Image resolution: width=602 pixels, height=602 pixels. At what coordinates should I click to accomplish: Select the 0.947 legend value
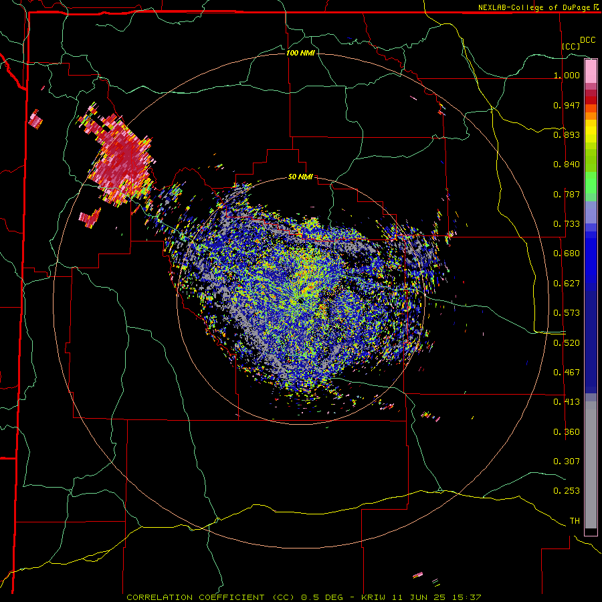click(567, 105)
